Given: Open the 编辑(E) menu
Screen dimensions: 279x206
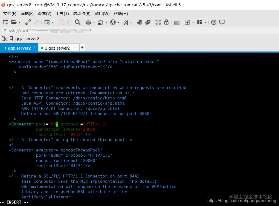Looking at the screenshot, I should pyautogui.click(x=27, y=14).
